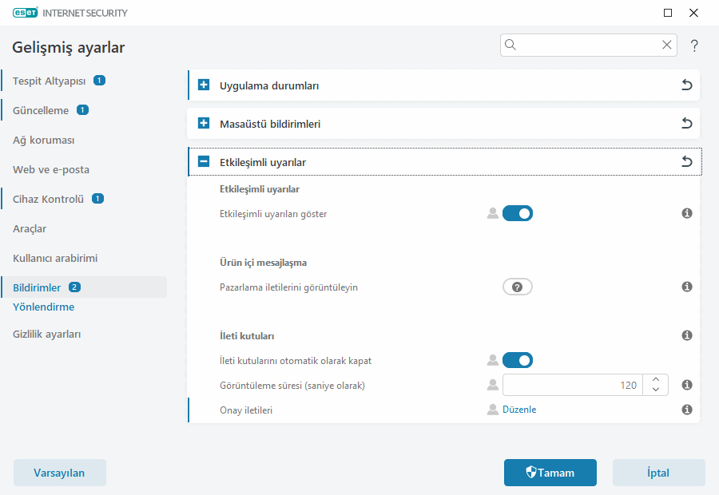719x495 pixels.
Task: Expand the Uygulama durumları section
Action: click(204, 85)
